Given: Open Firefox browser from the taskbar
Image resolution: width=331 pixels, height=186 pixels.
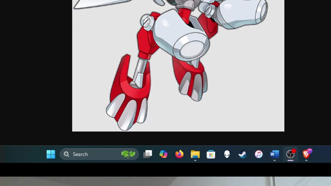Looking at the screenshot, I should point(179,154).
